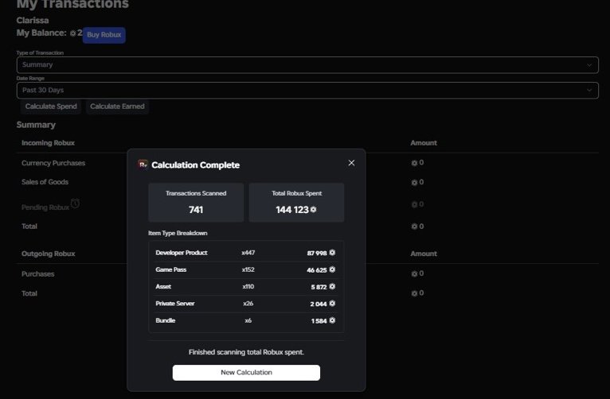Open the Type of Transaction dropdown
This screenshot has height=399, width=610.
click(x=307, y=65)
